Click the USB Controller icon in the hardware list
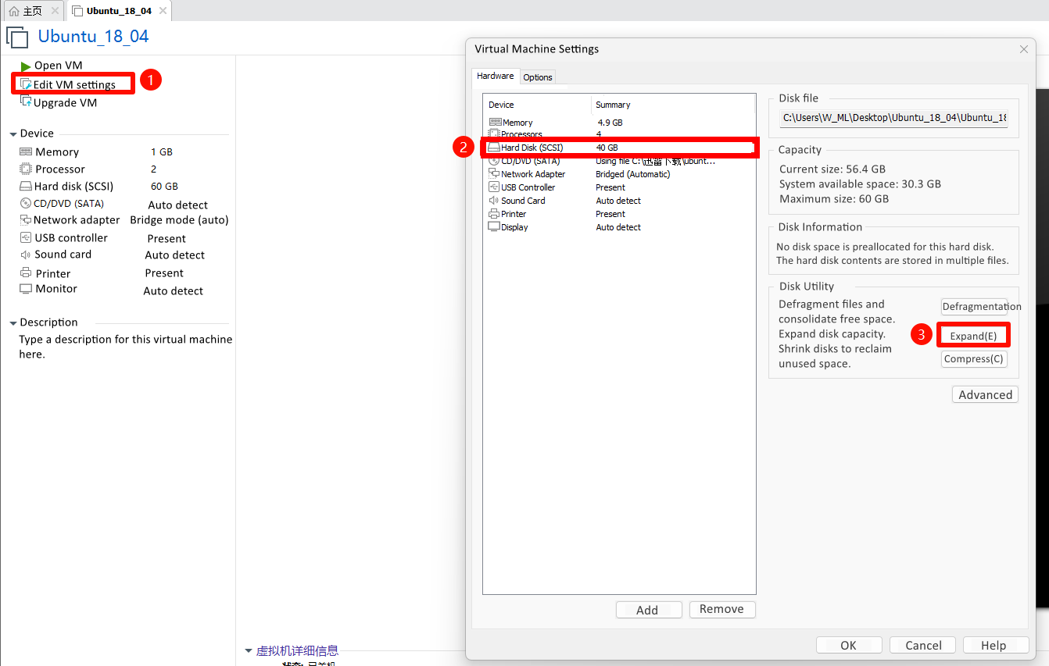 [x=494, y=187]
